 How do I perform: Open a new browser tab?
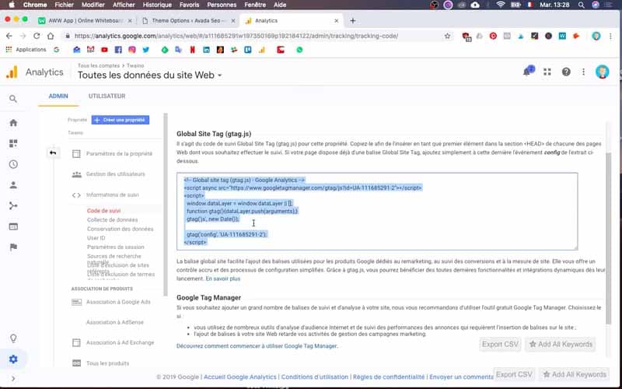coord(353,21)
